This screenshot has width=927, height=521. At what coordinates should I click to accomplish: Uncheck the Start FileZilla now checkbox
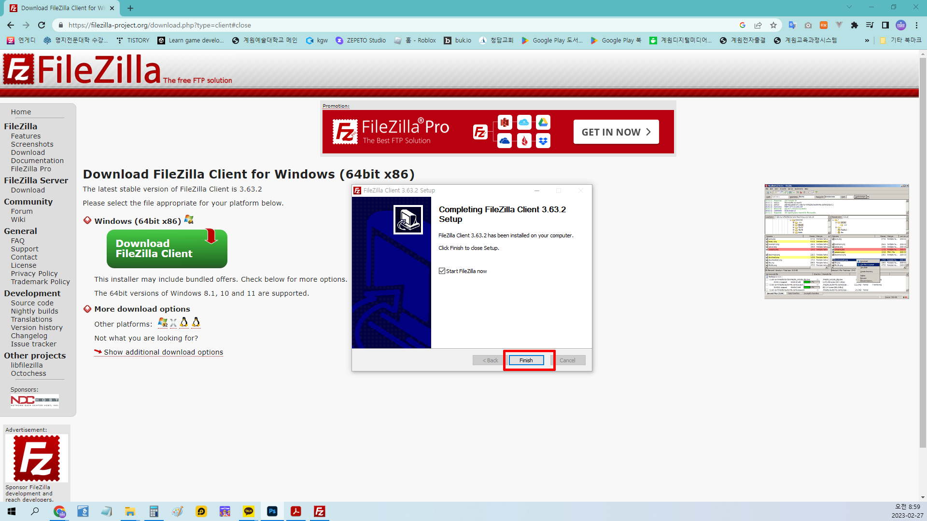coord(442,271)
